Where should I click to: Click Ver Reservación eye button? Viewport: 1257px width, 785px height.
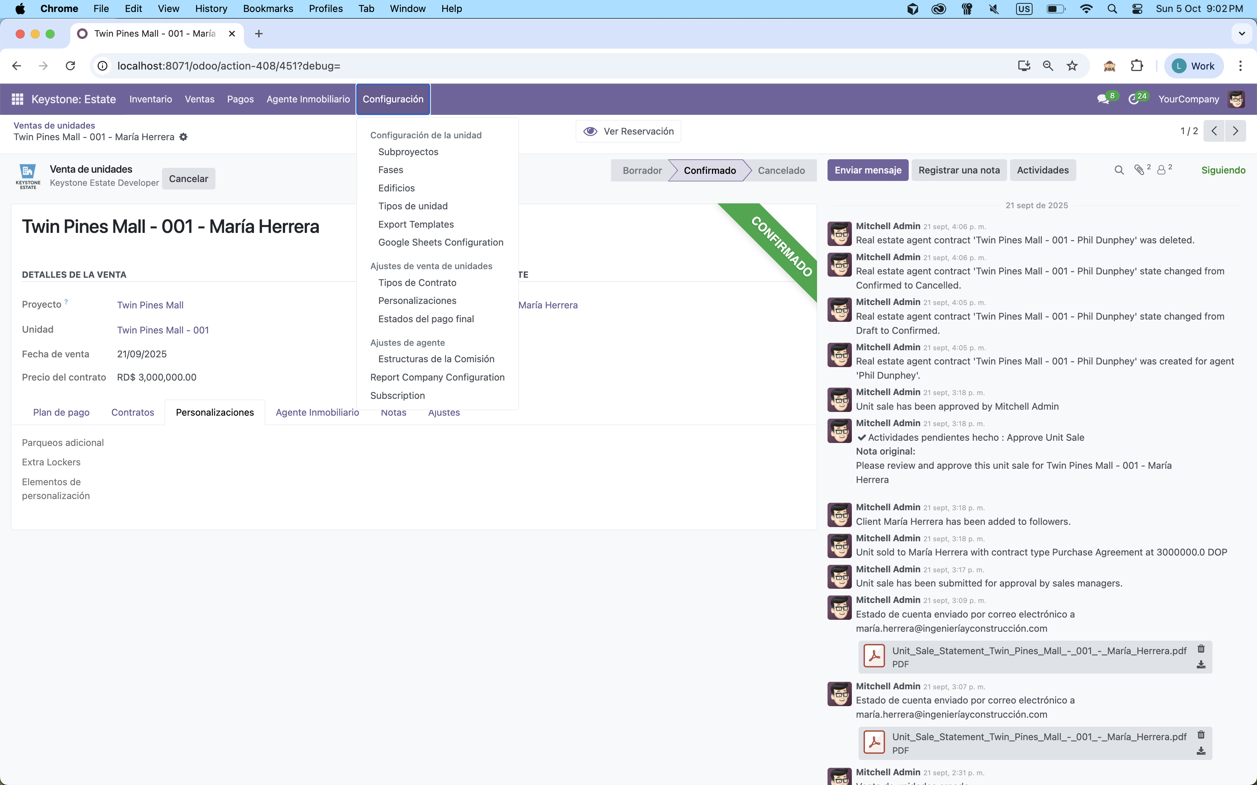coord(628,131)
